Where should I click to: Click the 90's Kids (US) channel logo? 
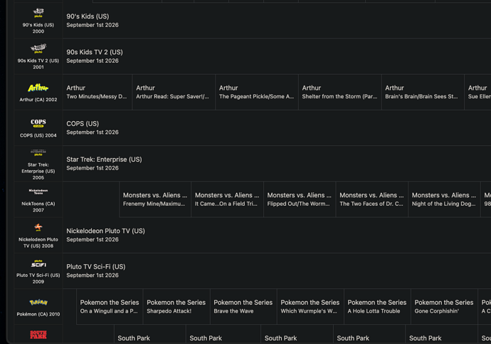click(38, 13)
